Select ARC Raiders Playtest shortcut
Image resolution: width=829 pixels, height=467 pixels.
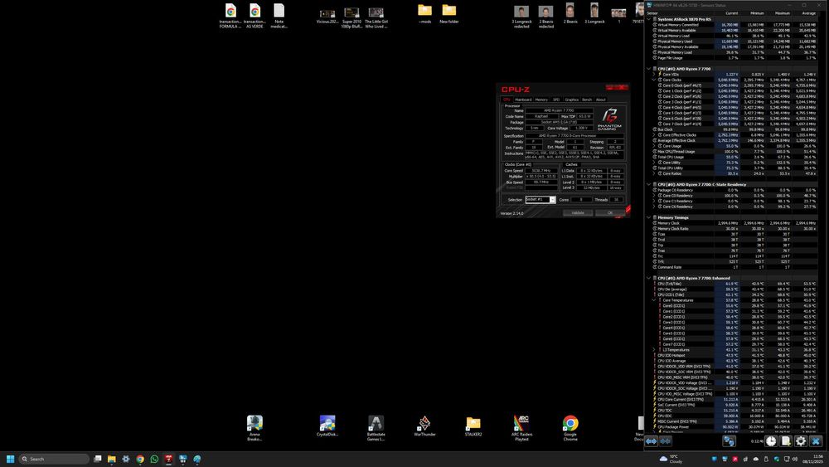coord(521,428)
